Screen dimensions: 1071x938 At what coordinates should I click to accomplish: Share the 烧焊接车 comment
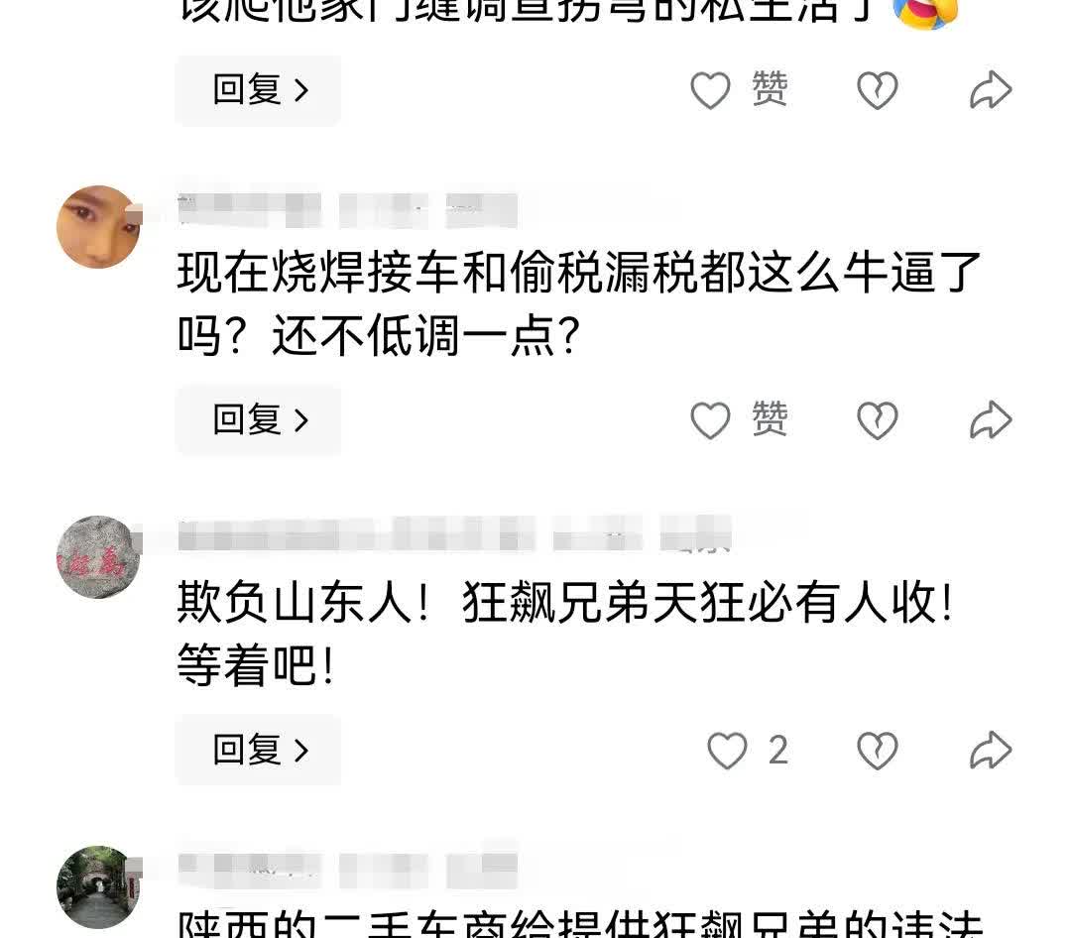pyautogui.click(x=991, y=419)
